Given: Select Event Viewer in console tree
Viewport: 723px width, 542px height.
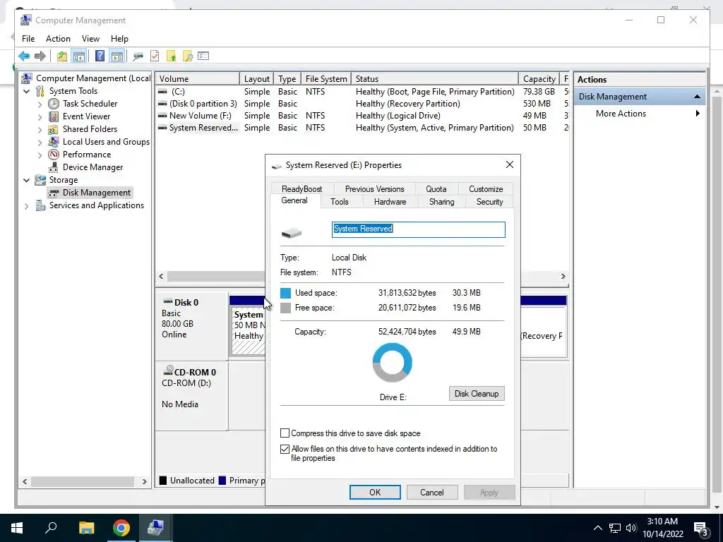Looking at the screenshot, I should pyautogui.click(x=86, y=116).
